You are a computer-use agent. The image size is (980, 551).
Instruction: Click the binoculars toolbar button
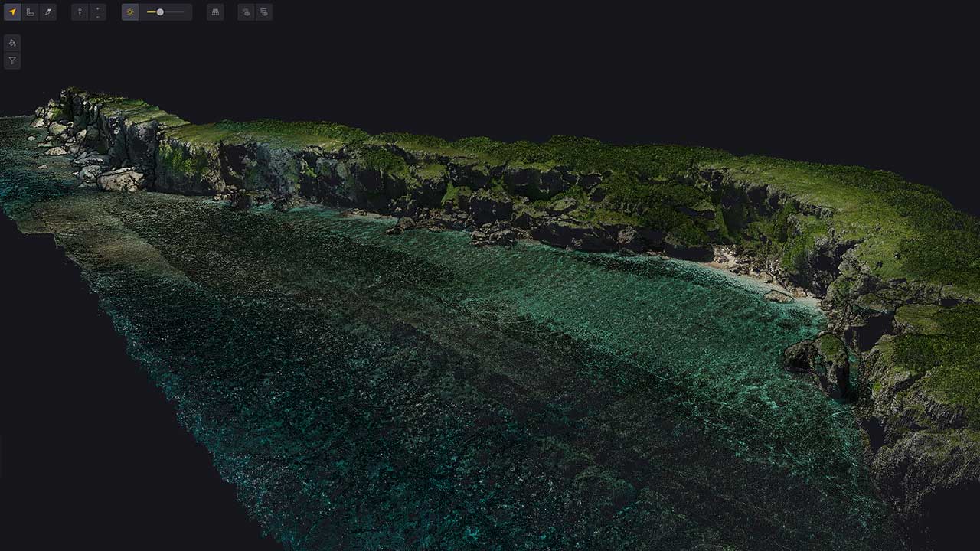tap(216, 11)
